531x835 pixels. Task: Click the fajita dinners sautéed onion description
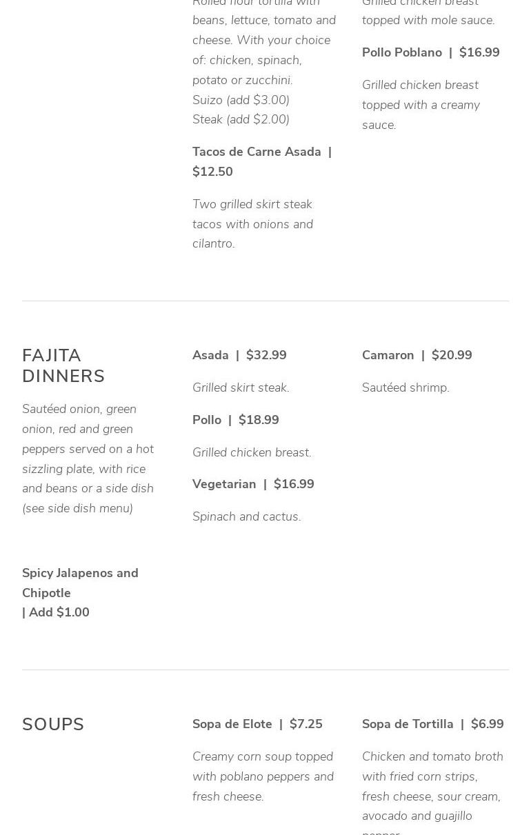[x=88, y=459]
